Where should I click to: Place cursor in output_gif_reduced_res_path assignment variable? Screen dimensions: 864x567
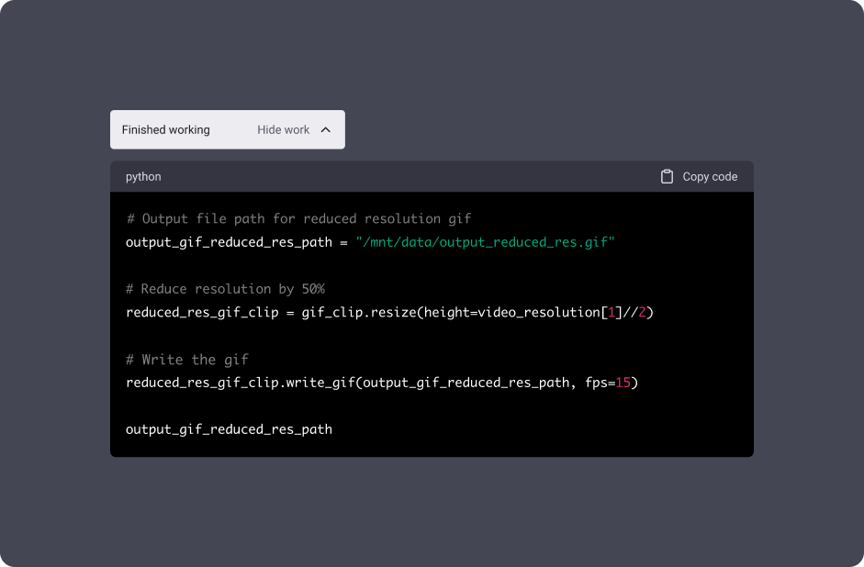pyautogui.click(x=229, y=242)
